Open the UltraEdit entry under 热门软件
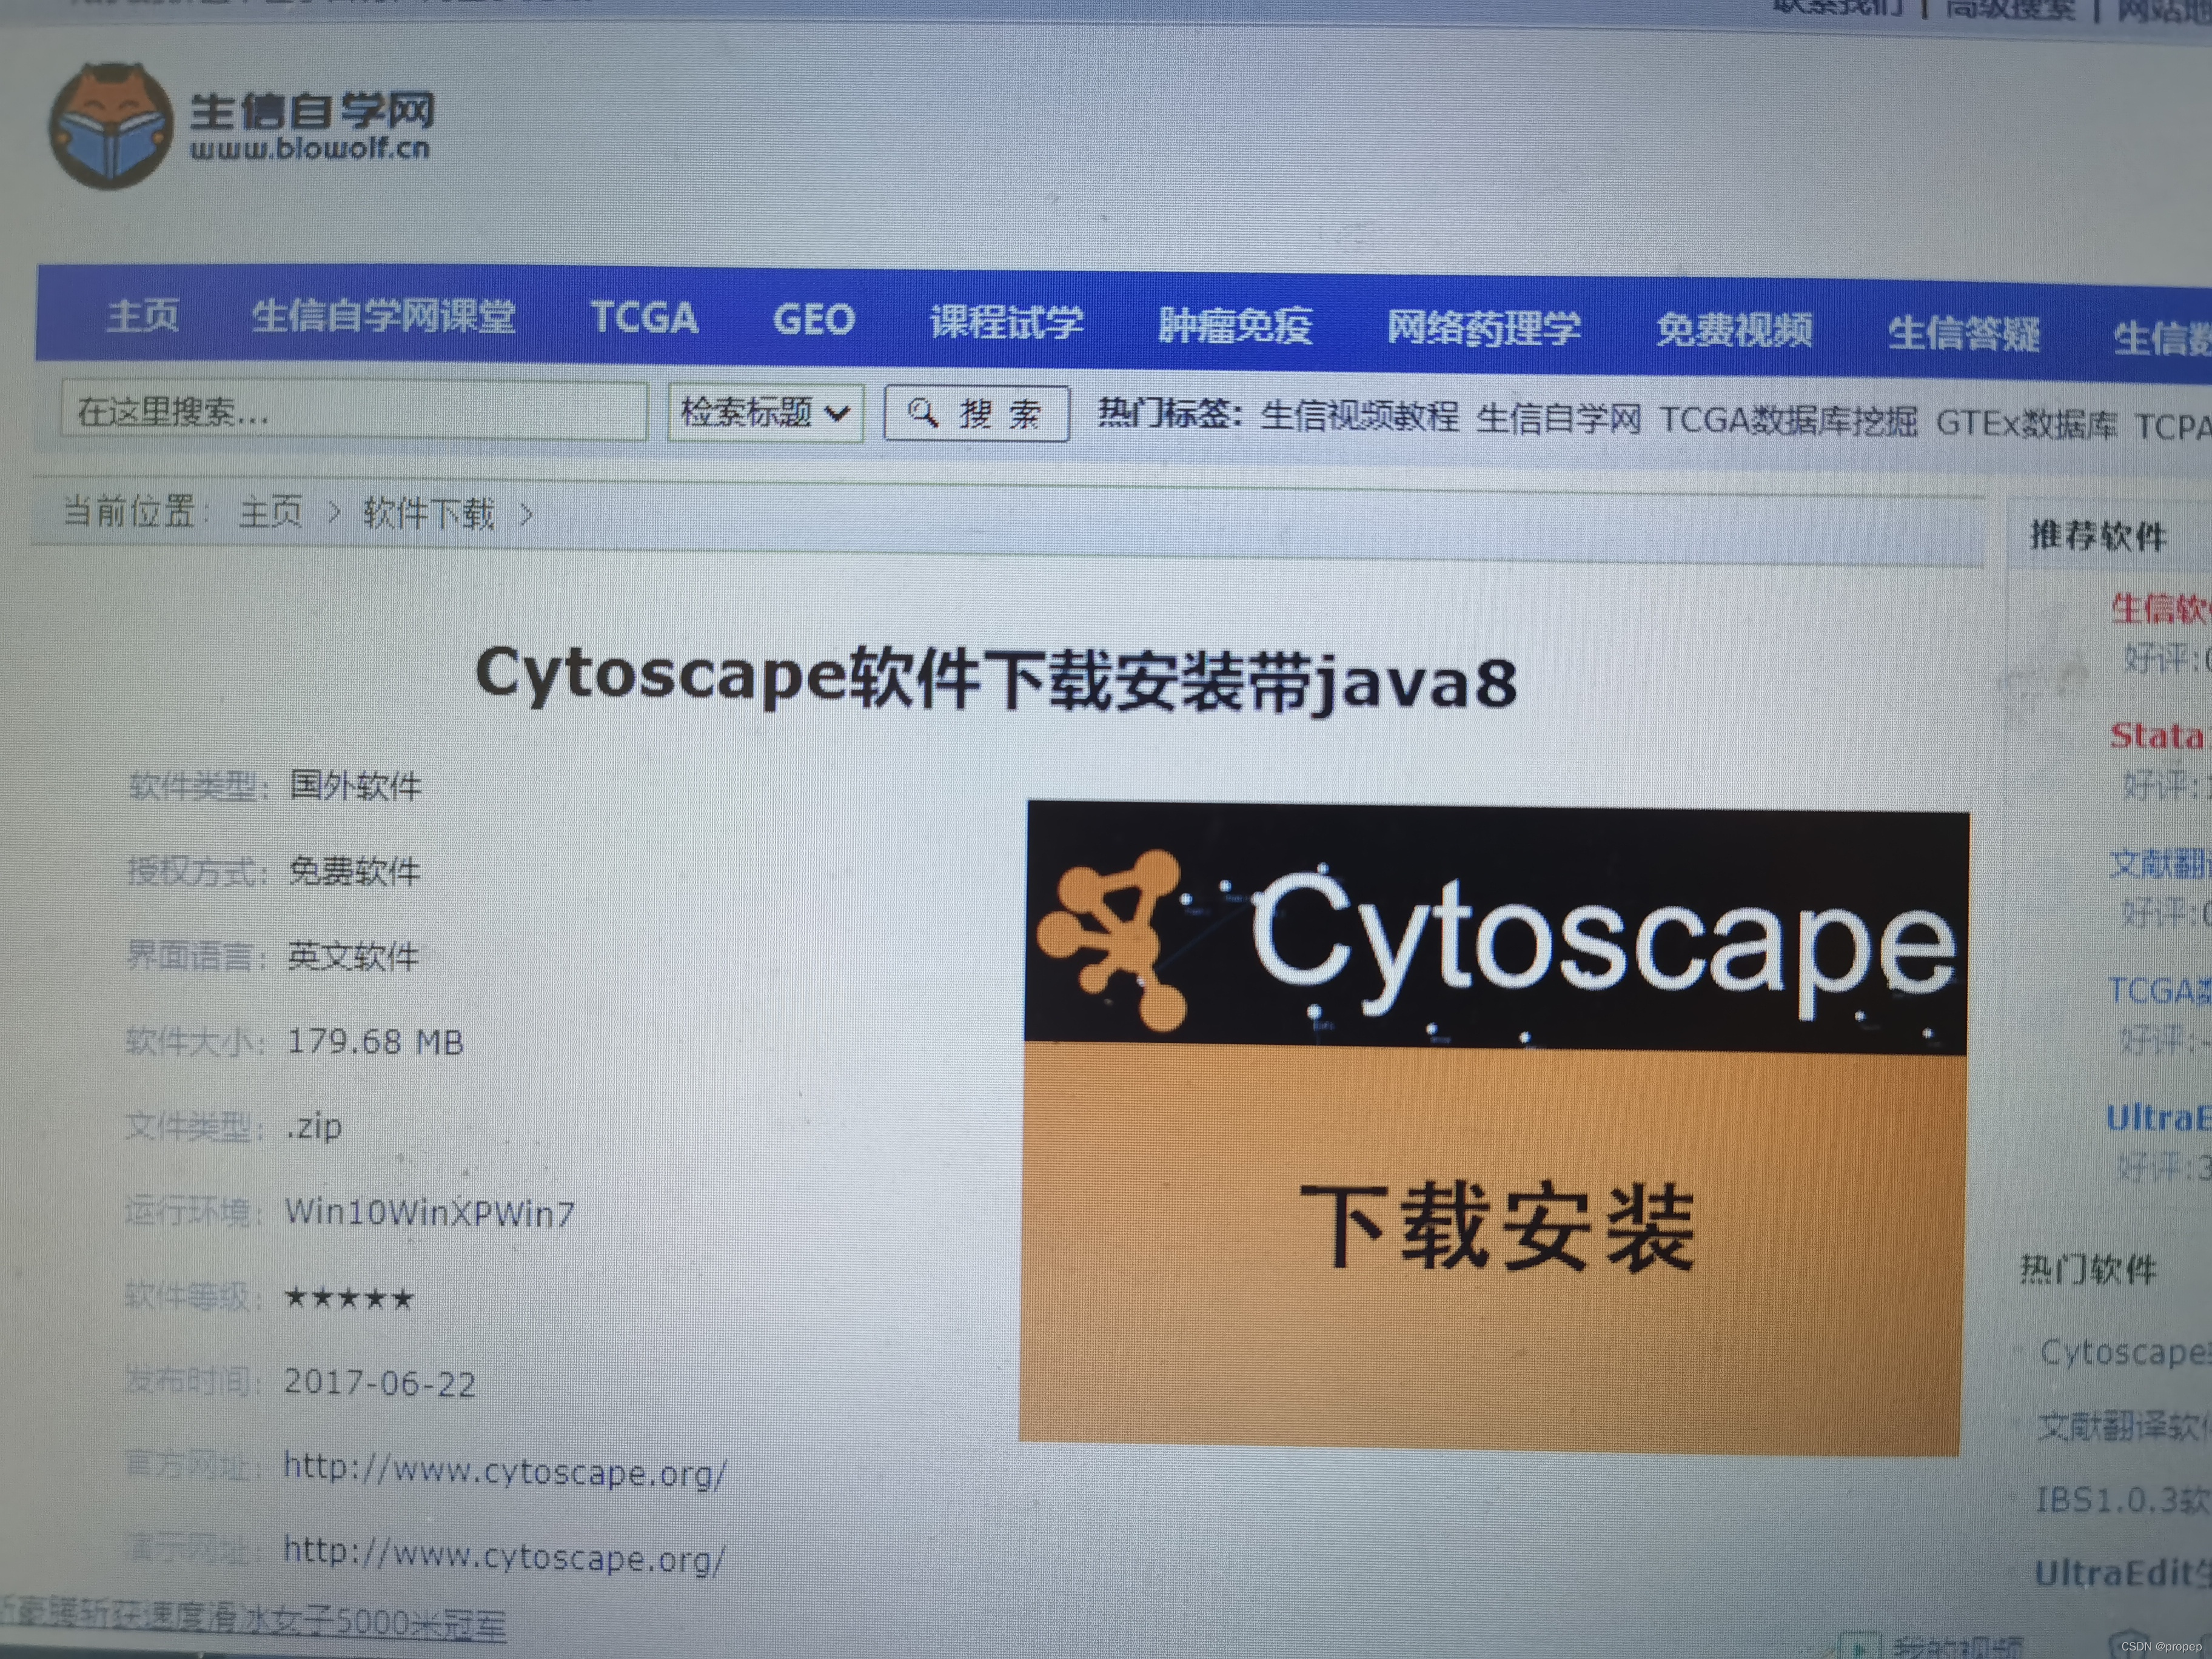The width and height of the screenshot is (2212, 1659). (2122, 1573)
